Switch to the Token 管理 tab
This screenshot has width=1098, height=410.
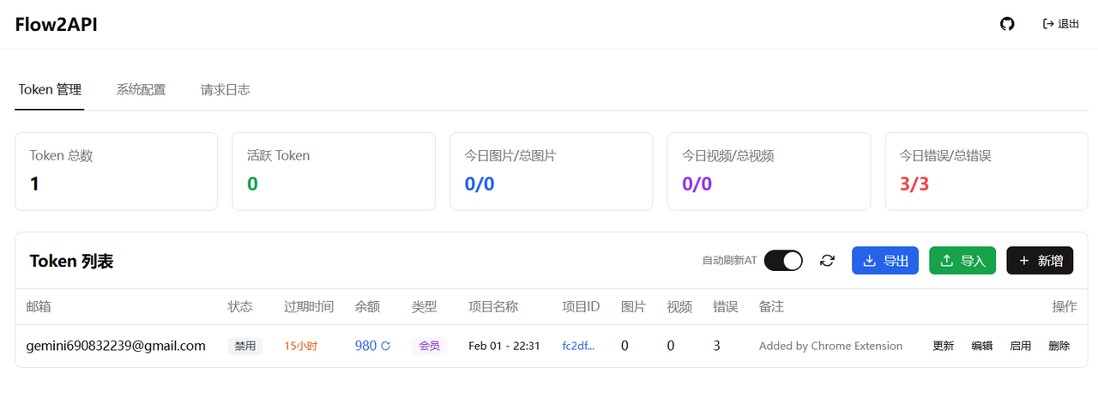50,89
